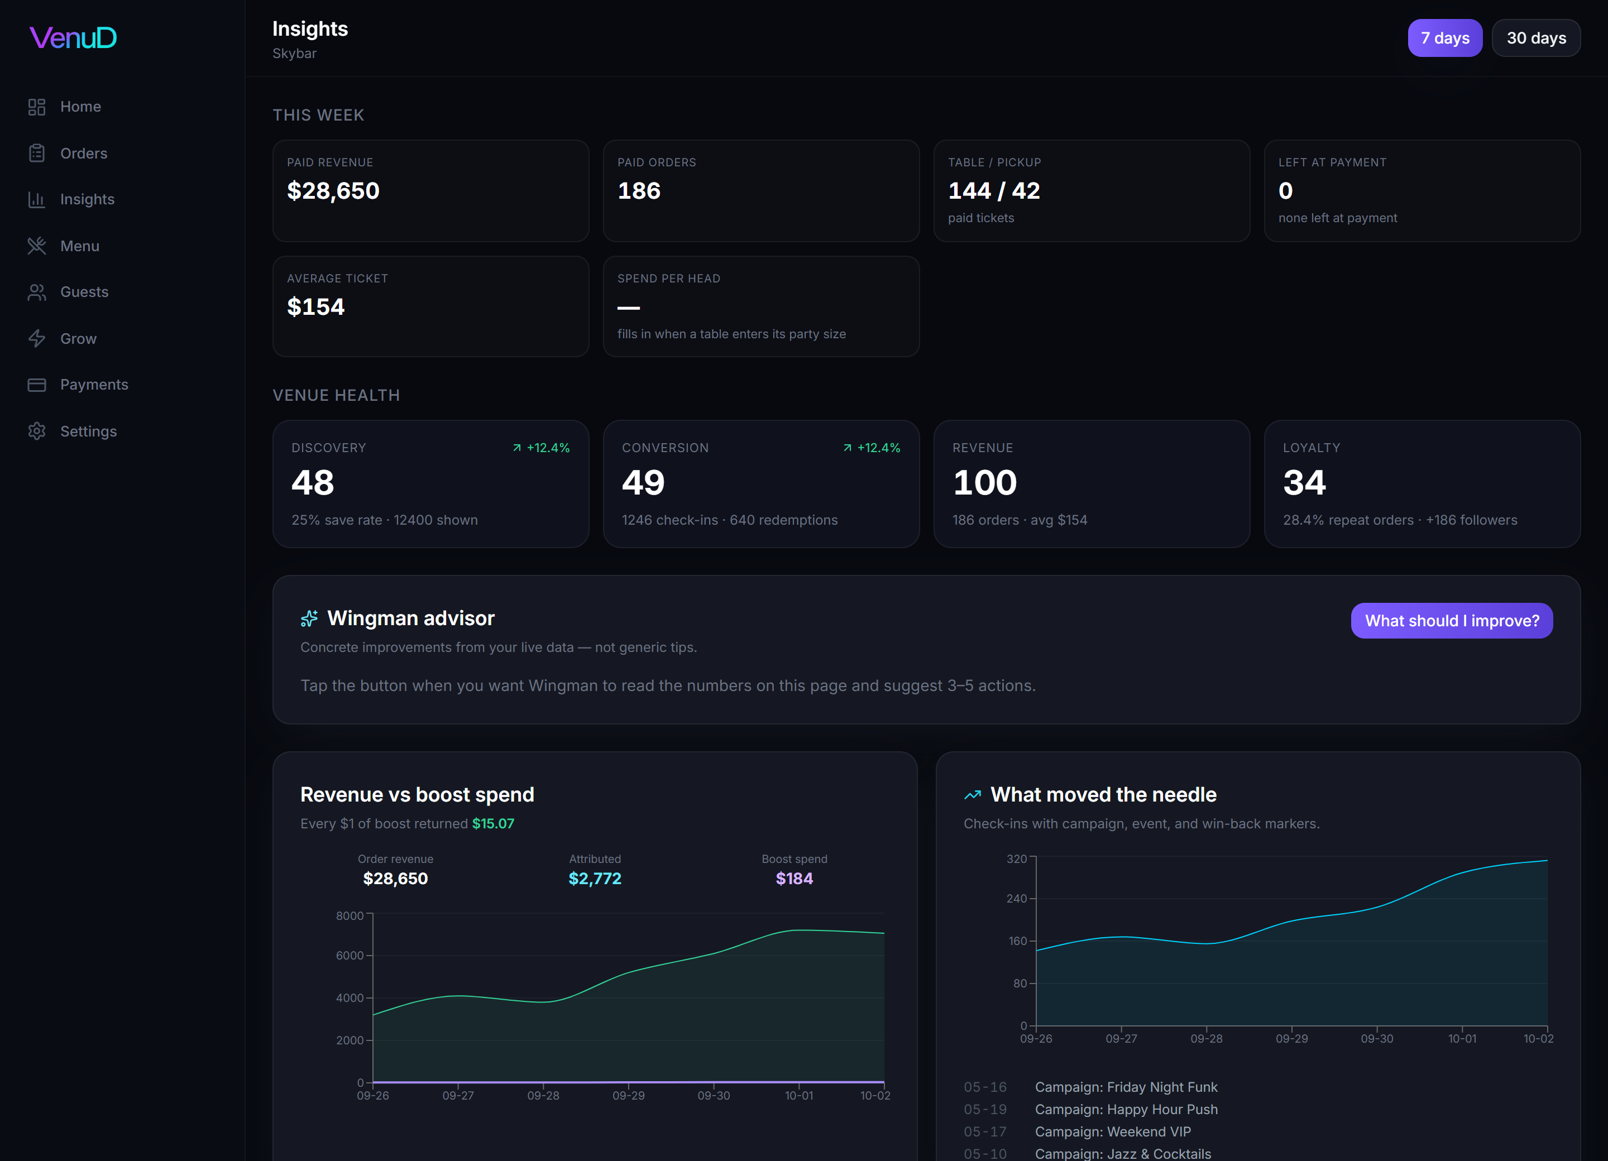Click the Attributed $2,772 value
The image size is (1608, 1161).
(x=595, y=879)
